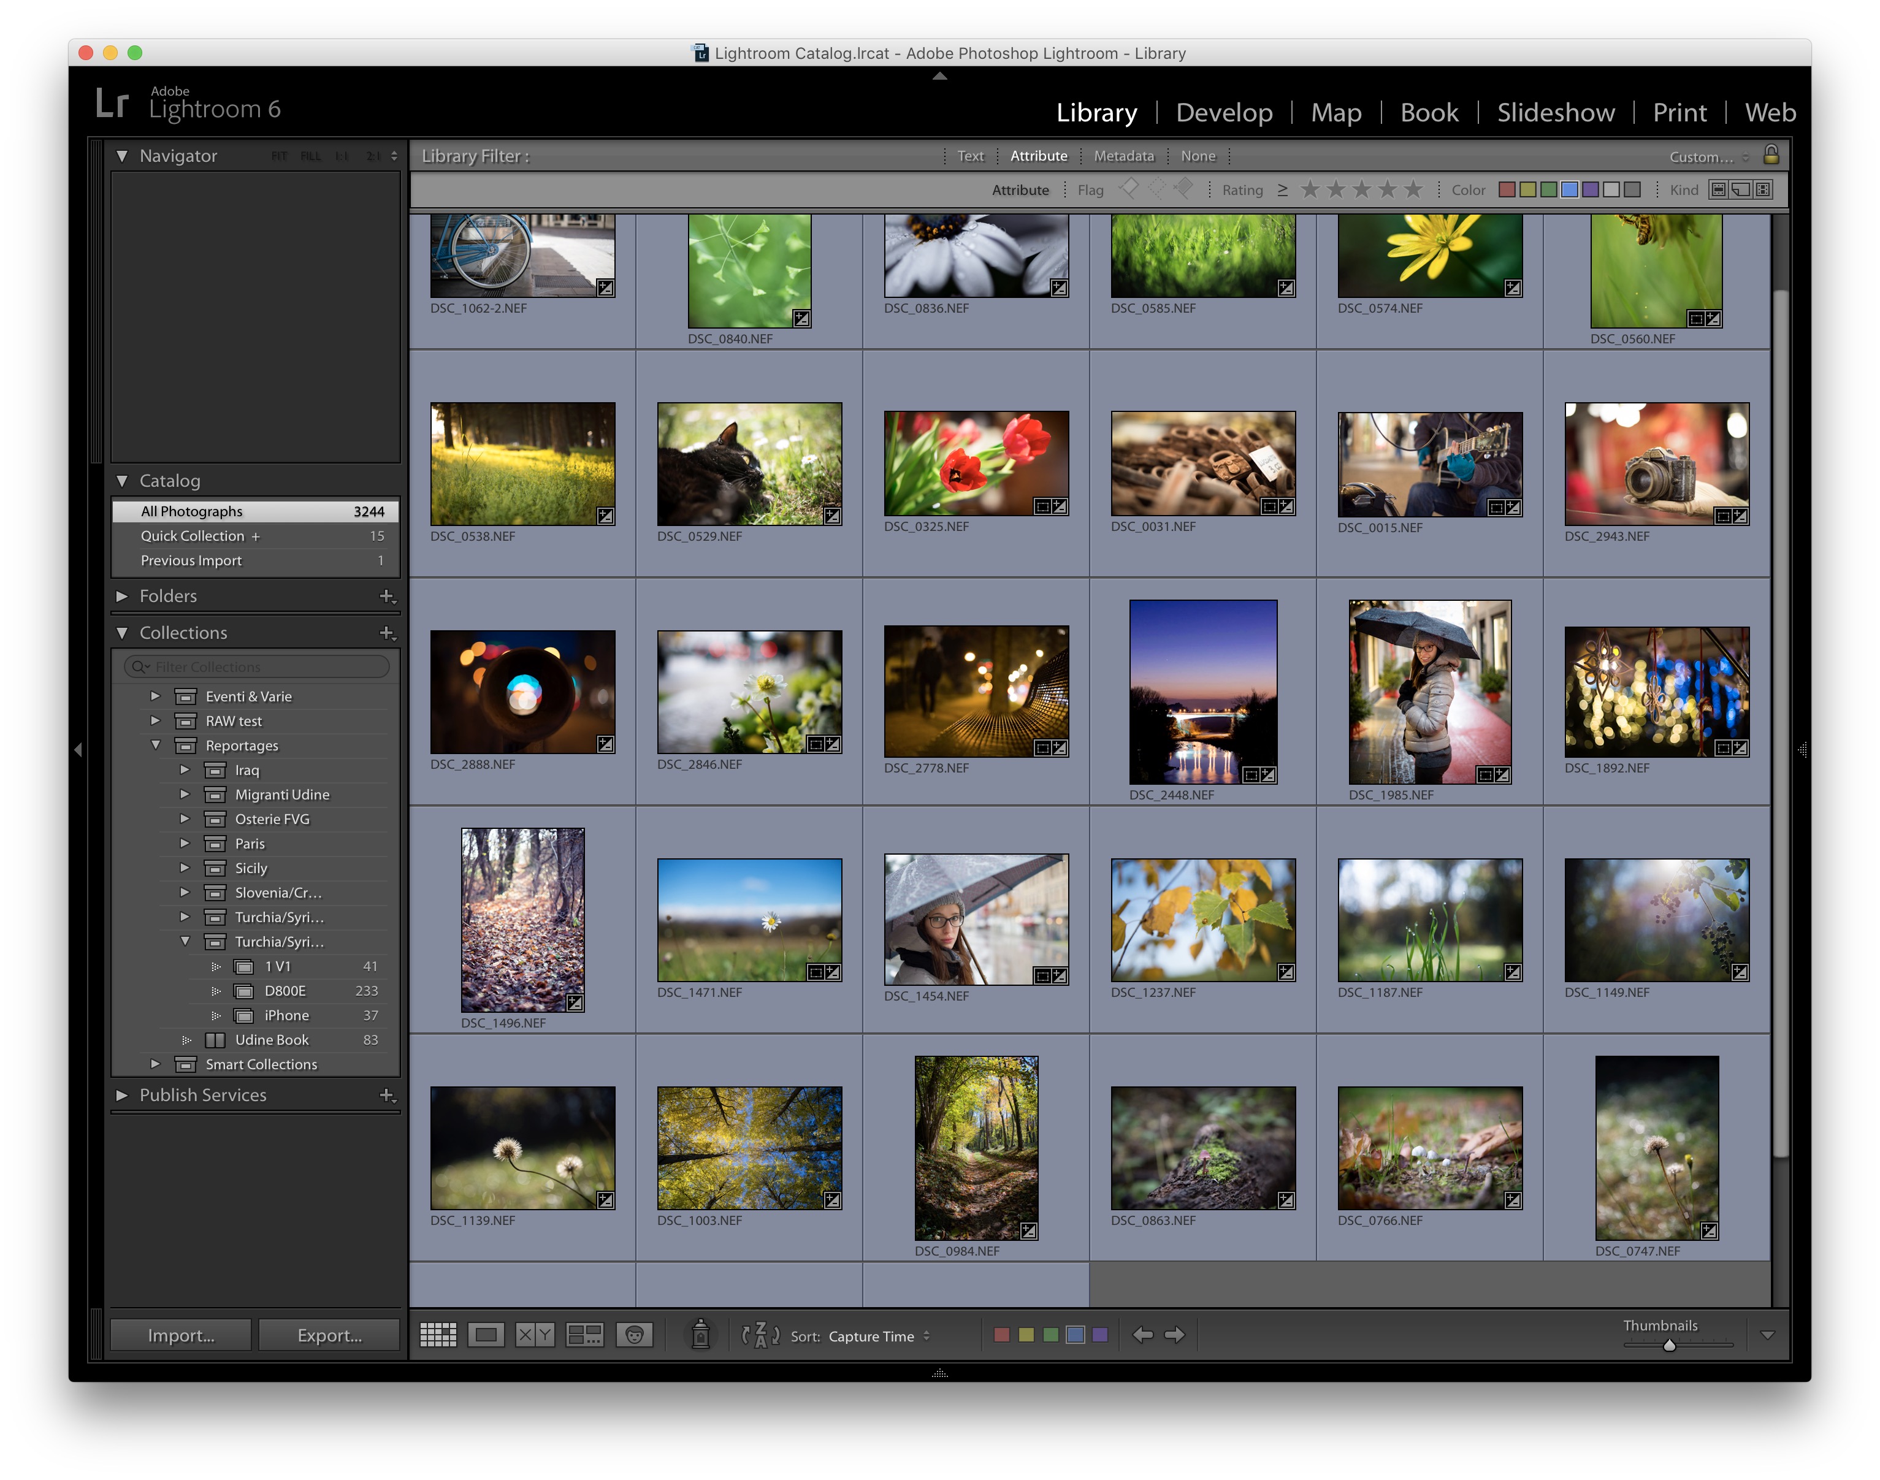
Task: Select Quick Collection in Catalog
Action: pyautogui.click(x=256, y=536)
